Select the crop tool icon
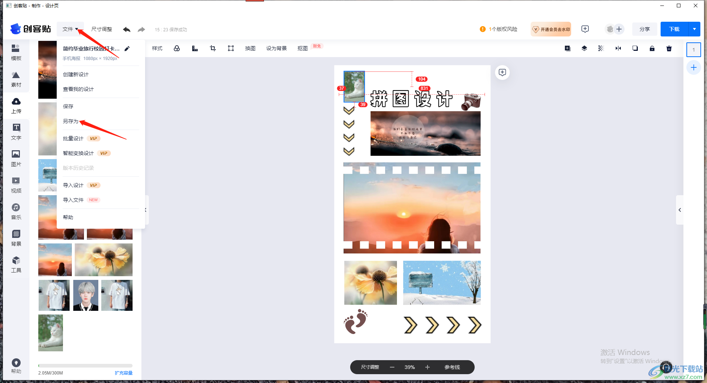 coord(213,48)
